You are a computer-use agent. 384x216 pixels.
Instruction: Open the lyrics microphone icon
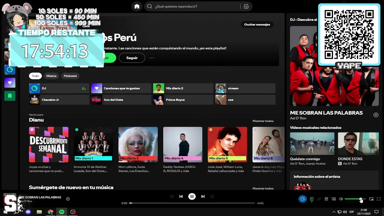tap(319, 199)
